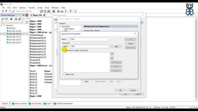The image size is (198, 111).
Task: Click the New Session plus icon
Action: click(11, 19)
